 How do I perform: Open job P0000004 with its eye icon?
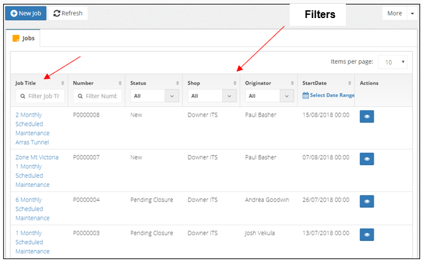tap(367, 202)
